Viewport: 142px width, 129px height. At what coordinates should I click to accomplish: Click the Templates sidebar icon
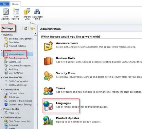click(x=6, y=42)
